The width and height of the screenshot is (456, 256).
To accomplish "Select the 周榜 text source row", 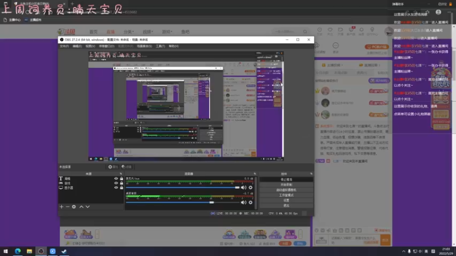I will point(91,179).
